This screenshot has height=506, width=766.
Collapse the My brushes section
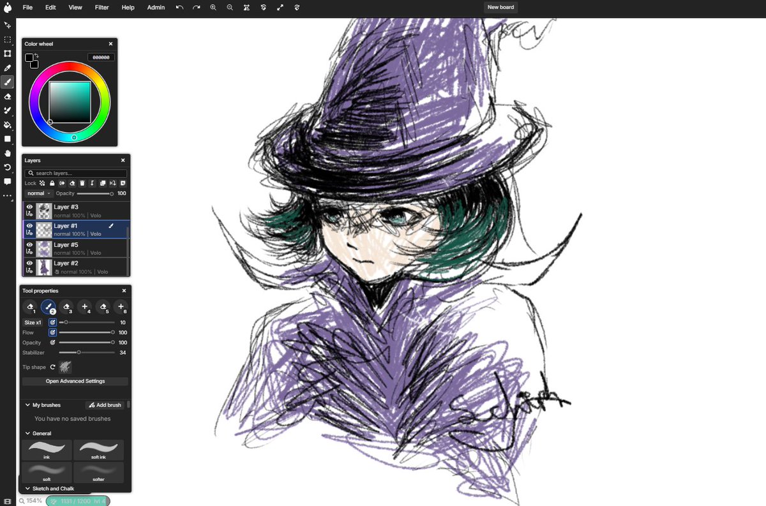coord(27,405)
